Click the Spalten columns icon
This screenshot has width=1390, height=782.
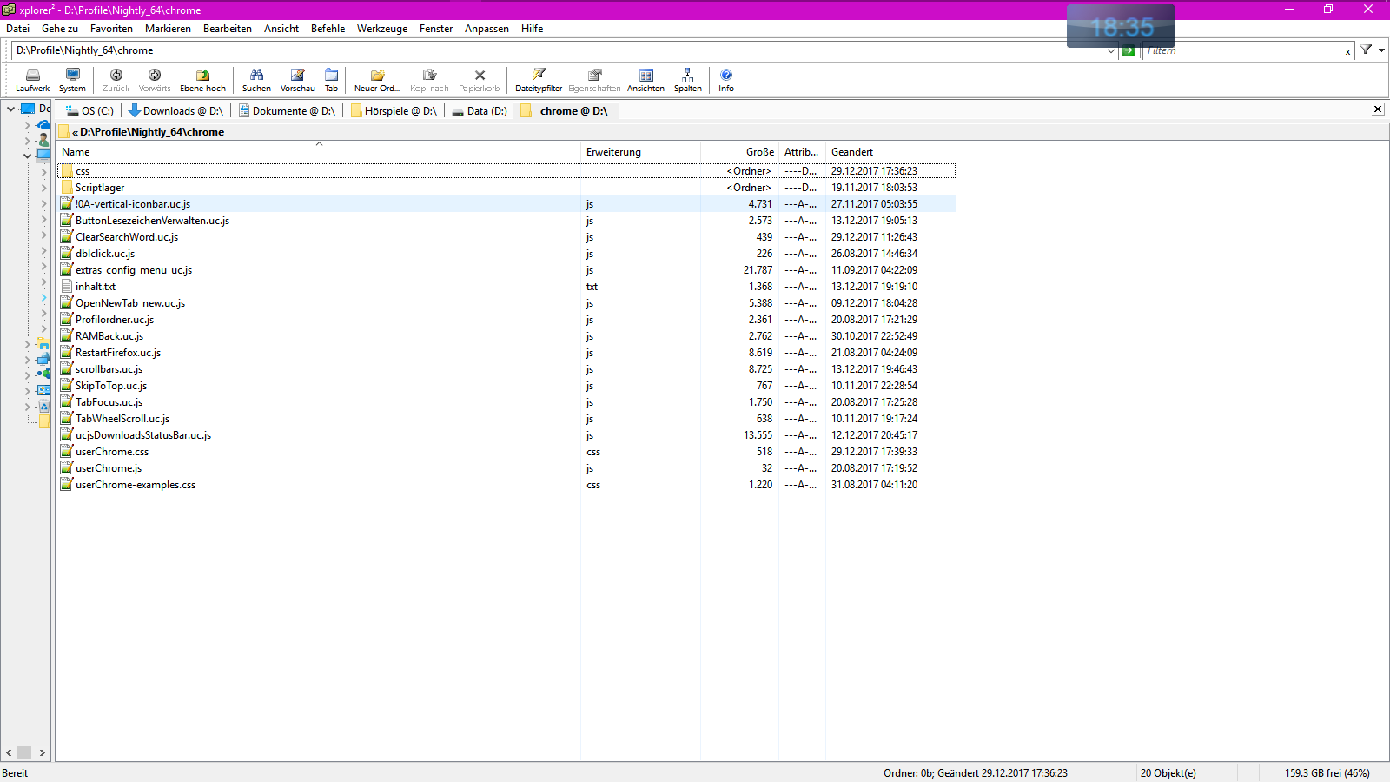point(687,80)
